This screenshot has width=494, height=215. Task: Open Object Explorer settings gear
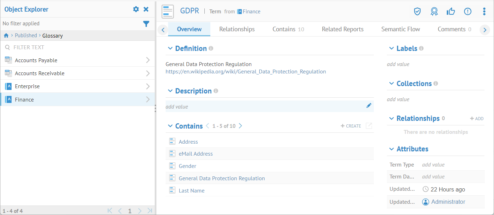click(136, 9)
